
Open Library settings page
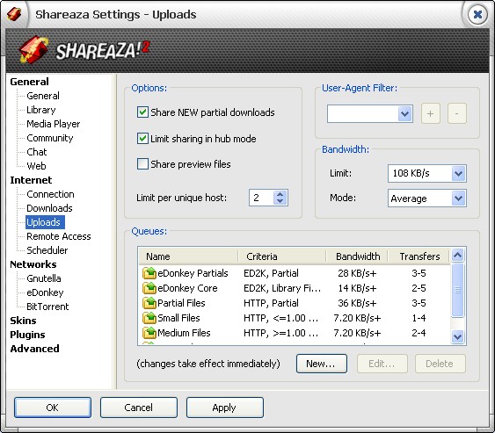point(41,110)
